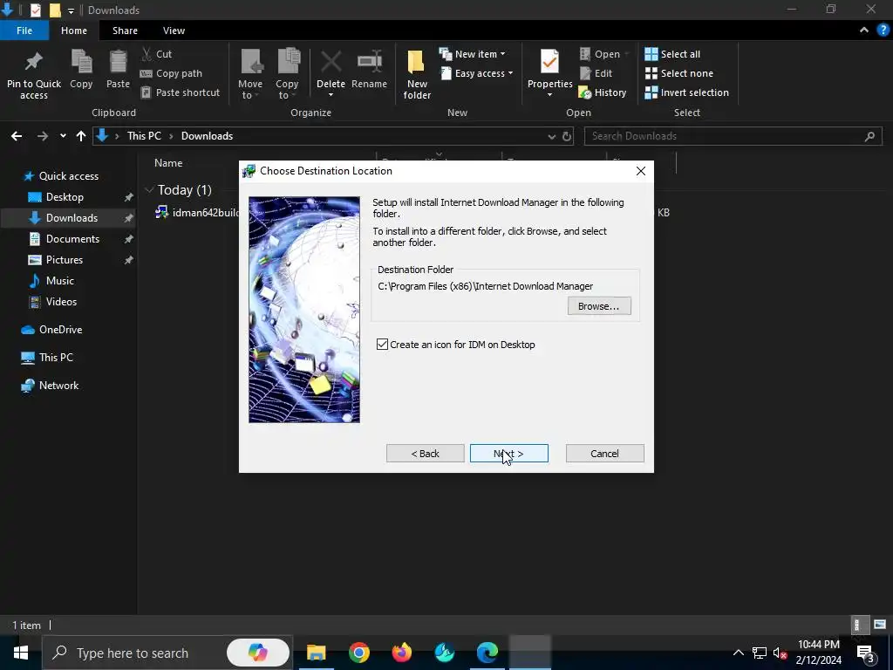Screen dimensions: 893x670
Task: Open Quick Access Toolbar customize dropdown
Action: [71, 10]
